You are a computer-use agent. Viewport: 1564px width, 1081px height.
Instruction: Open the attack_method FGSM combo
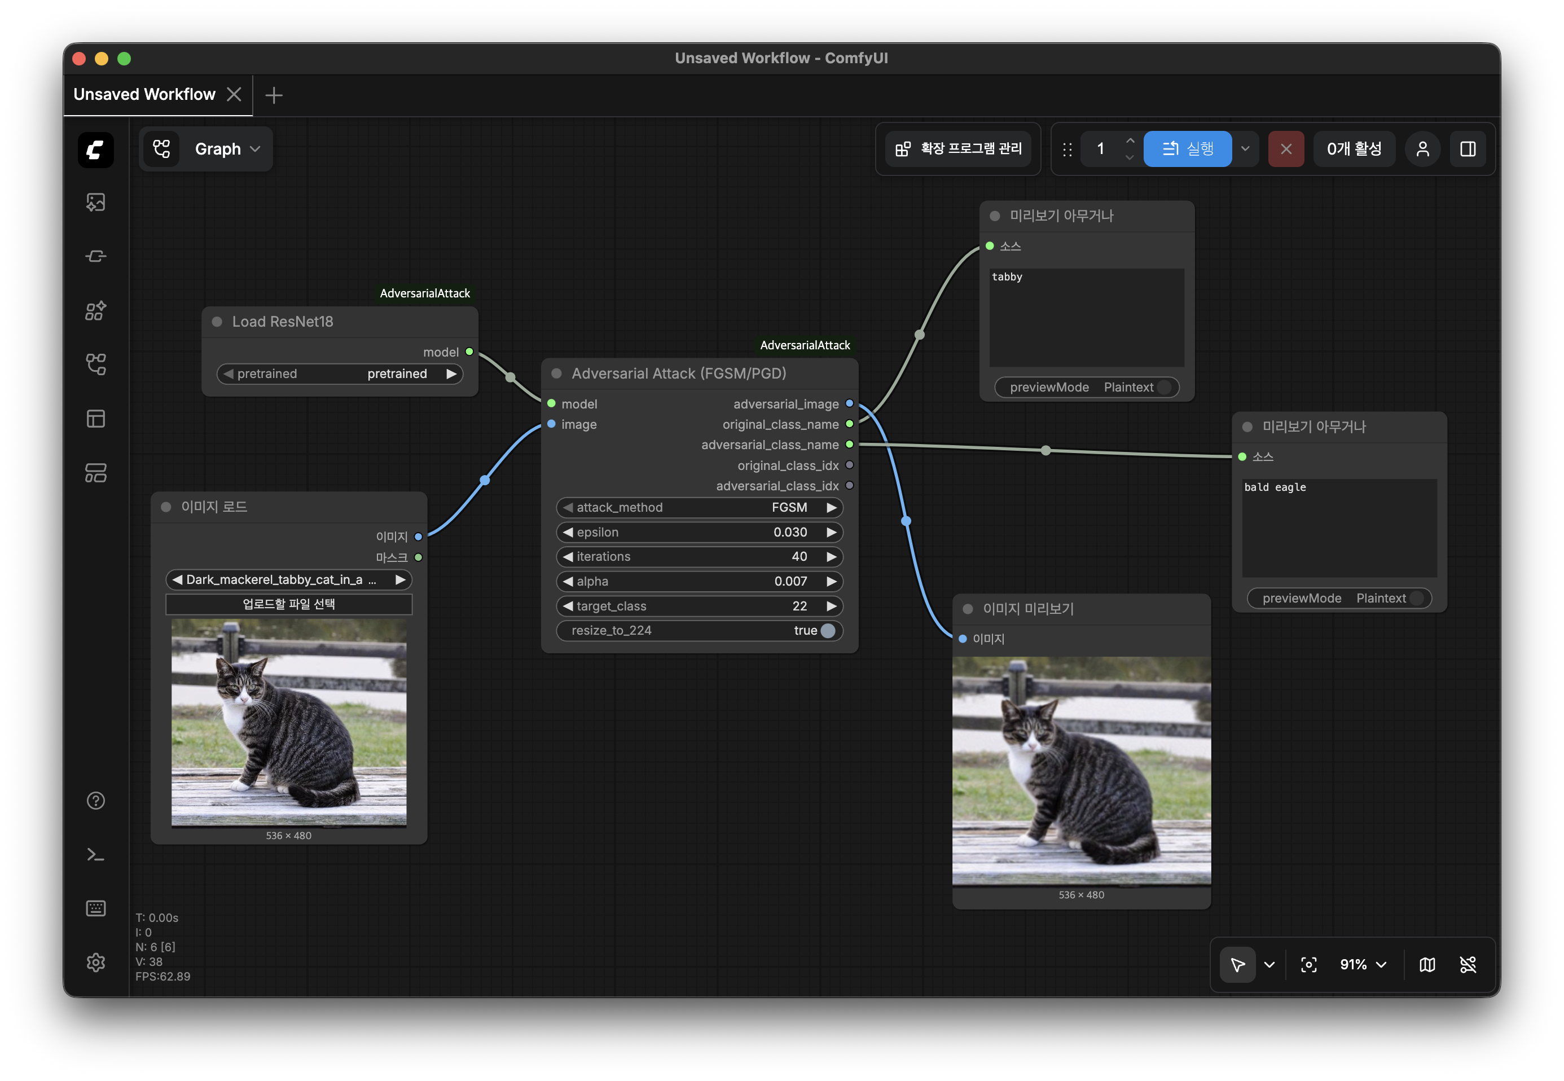[x=700, y=507]
